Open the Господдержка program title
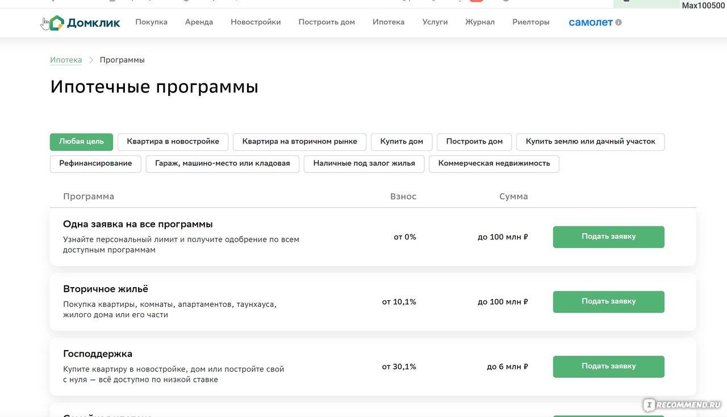The height and width of the screenshot is (417, 727). pos(98,354)
